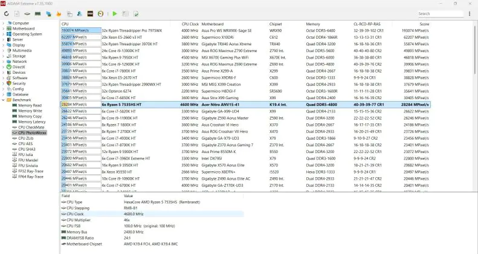
Task: Click the 193074 MPixel/s score bar
Action: tap(81, 30)
